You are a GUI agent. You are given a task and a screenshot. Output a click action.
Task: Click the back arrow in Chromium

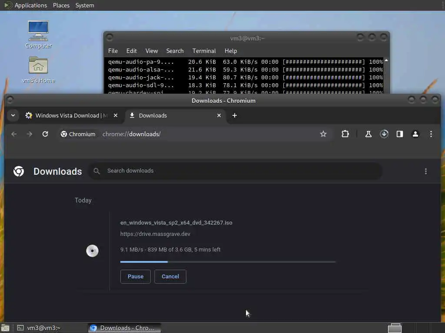click(14, 134)
